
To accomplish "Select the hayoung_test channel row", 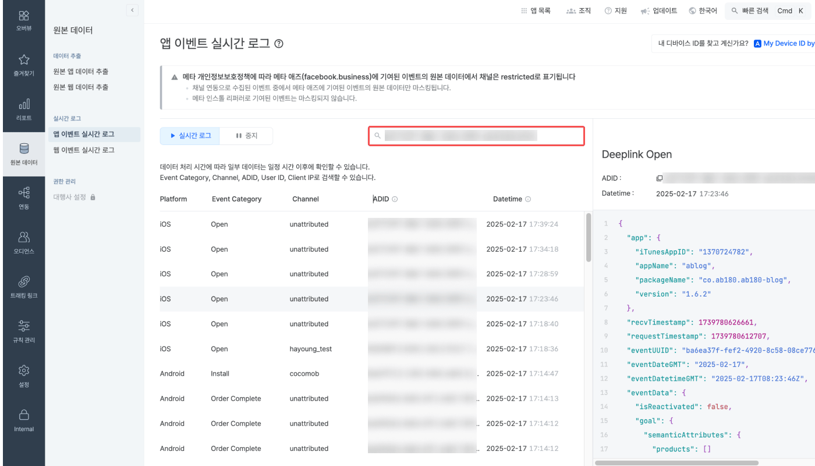I will tap(371, 349).
